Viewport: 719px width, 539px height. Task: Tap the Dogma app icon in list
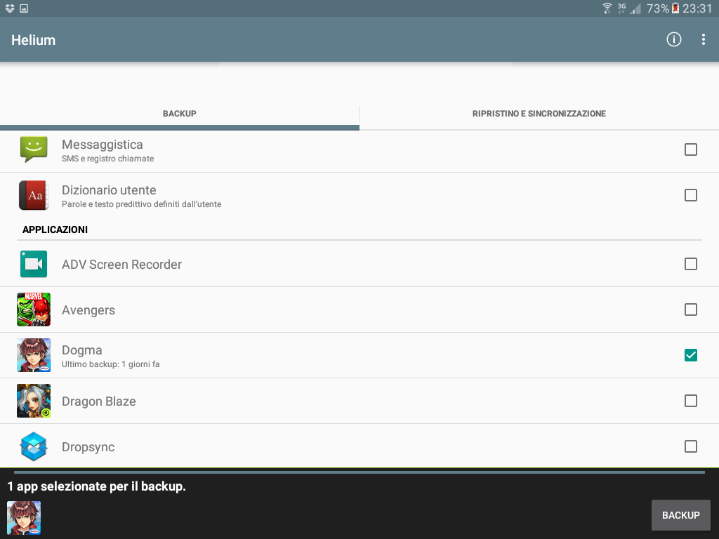point(34,355)
